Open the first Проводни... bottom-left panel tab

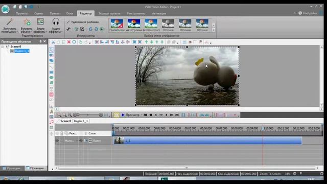[x=12, y=168]
